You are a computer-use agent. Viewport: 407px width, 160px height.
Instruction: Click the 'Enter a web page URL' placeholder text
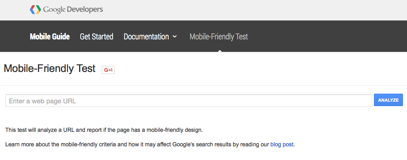[43, 101]
